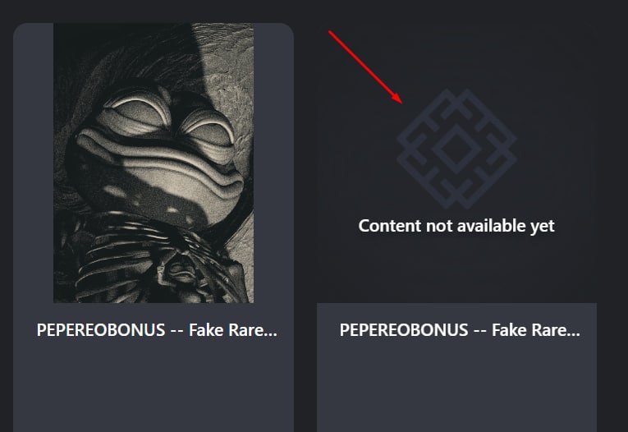Open the right PEPEREOBONUS Fake Rare title
This screenshot has width=628, height=432.
[x=460, y=330]
